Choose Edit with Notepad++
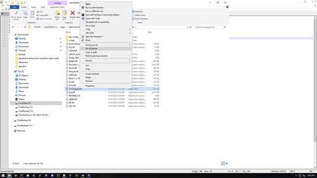The width and height of the screenshot is (317, 178). click(106, 37)
